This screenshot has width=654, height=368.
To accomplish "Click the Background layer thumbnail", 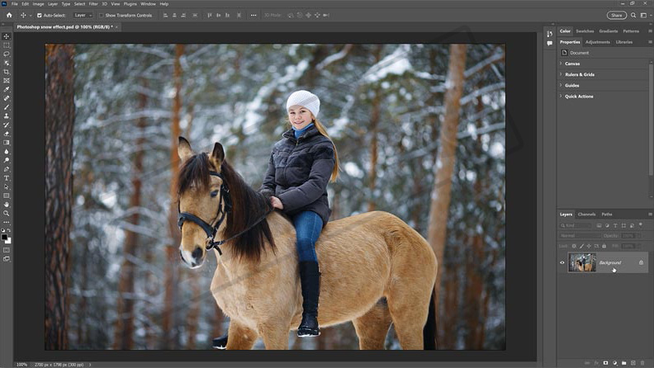I will click(581, 262).
